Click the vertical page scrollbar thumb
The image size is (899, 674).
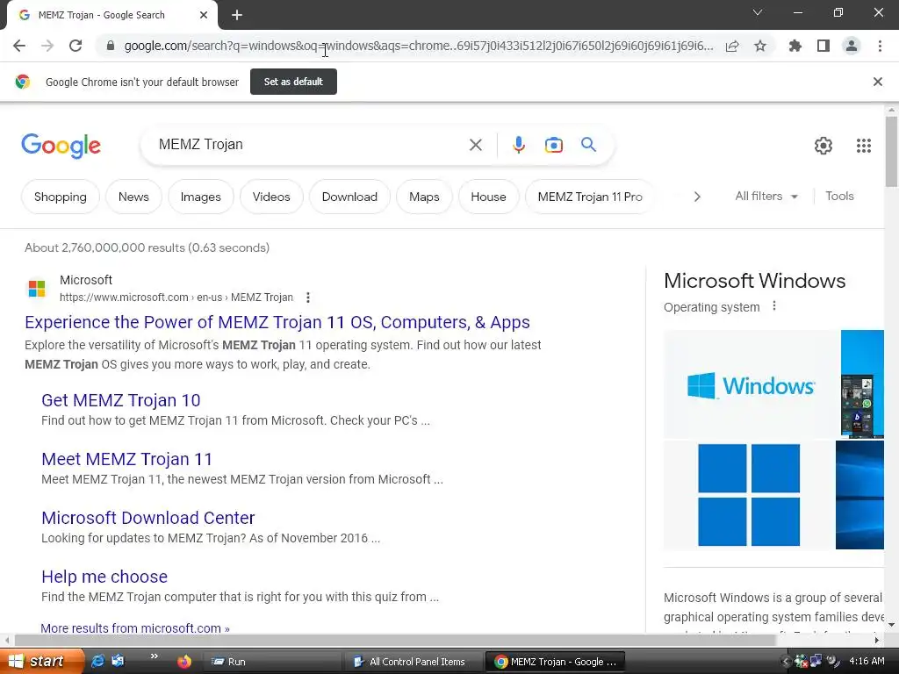click(x=891, y=151)
